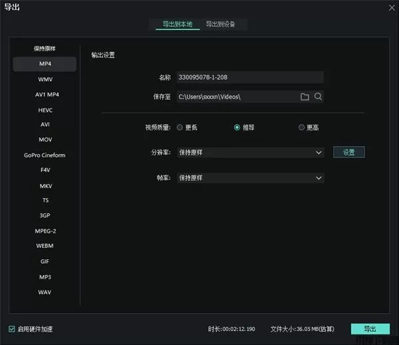Select the GIF format
This screenshot has height=345, width=399.
coord(45,261)
